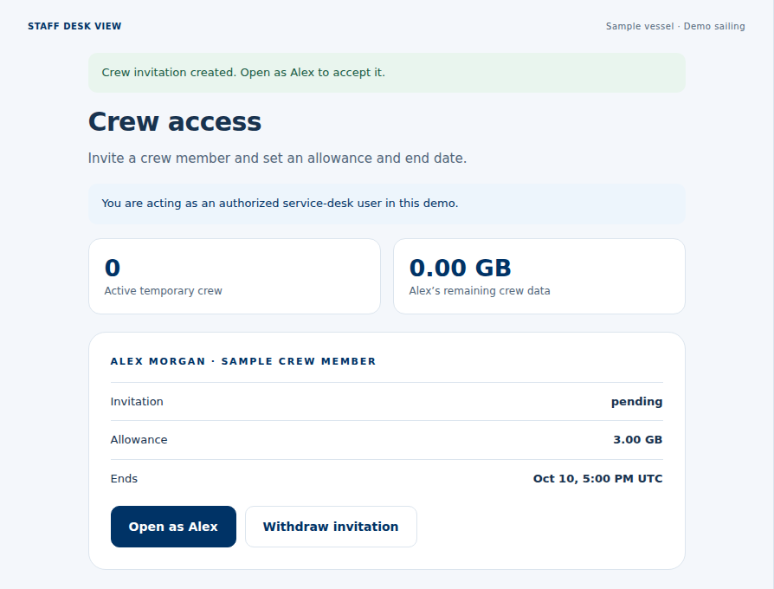Click the 'Allowance' row label
Viewport: 774px width, 589px height.
(139, 439)
